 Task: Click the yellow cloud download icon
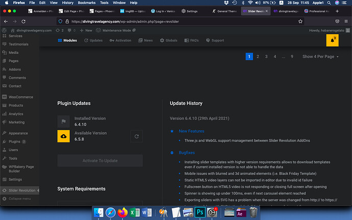tap(64, 136)
